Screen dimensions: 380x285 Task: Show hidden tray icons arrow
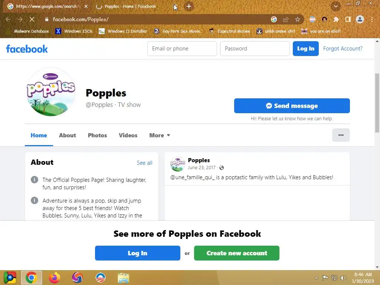[x=316, y=278]
